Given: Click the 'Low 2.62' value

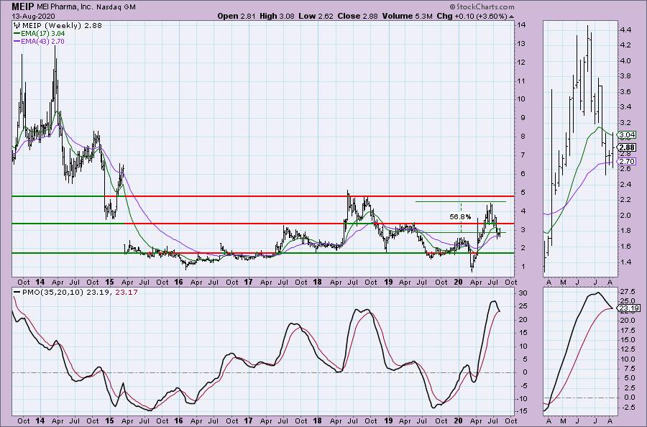Looking at the screenshot, I should pyautogui.click(x=315, y=16).
